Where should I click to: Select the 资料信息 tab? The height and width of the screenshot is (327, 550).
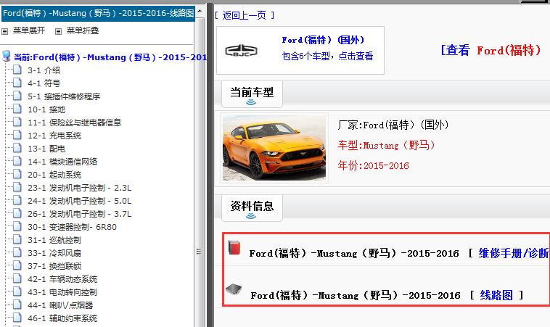[x=252, y=208]
